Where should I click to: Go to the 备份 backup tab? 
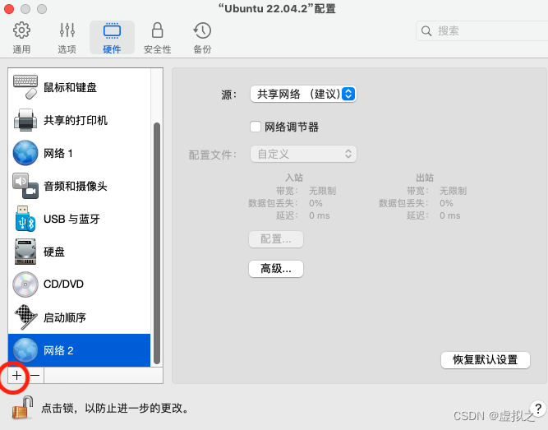click(202, 38)
